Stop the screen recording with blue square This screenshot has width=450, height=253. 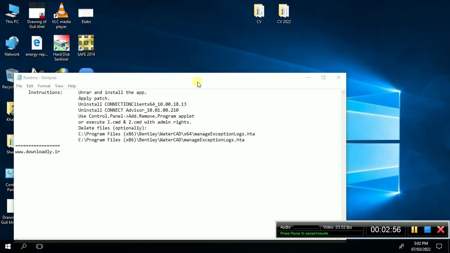coord(427,230)
